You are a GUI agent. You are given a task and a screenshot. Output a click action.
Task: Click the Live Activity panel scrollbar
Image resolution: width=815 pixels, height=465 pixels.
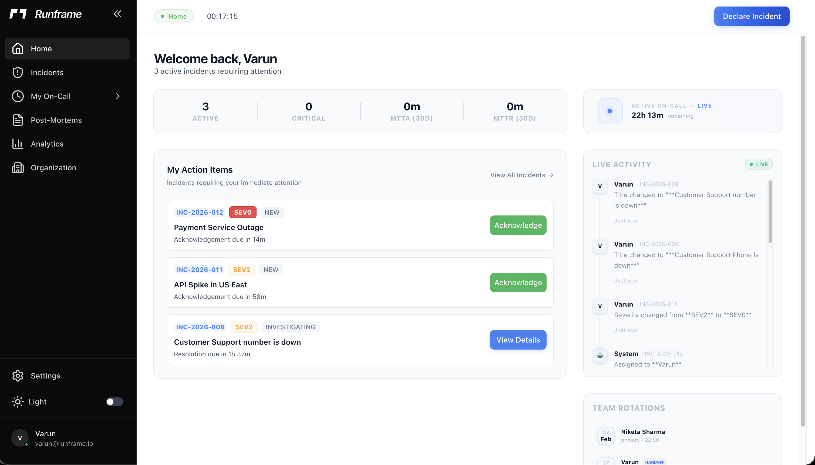tap(770, 211)
